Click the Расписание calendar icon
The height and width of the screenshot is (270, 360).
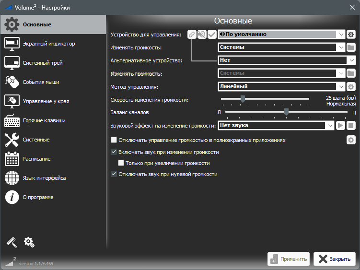coord(12,159)
